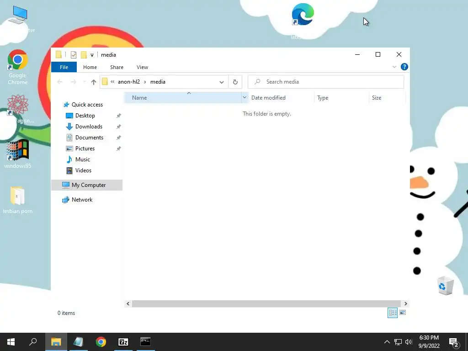468x351 pixels.
Task: Expand hidden path with double chevron
Action: tap(112, 81)
